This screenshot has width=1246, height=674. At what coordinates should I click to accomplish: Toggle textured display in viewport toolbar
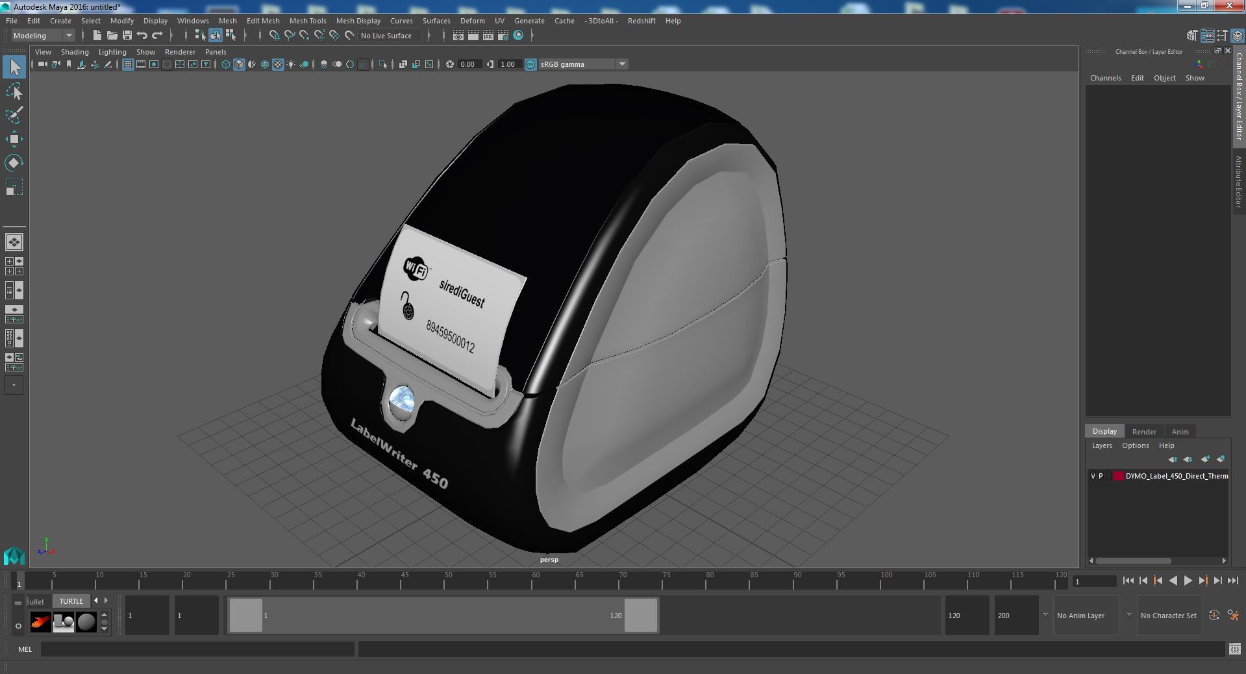tap(278, 64)
